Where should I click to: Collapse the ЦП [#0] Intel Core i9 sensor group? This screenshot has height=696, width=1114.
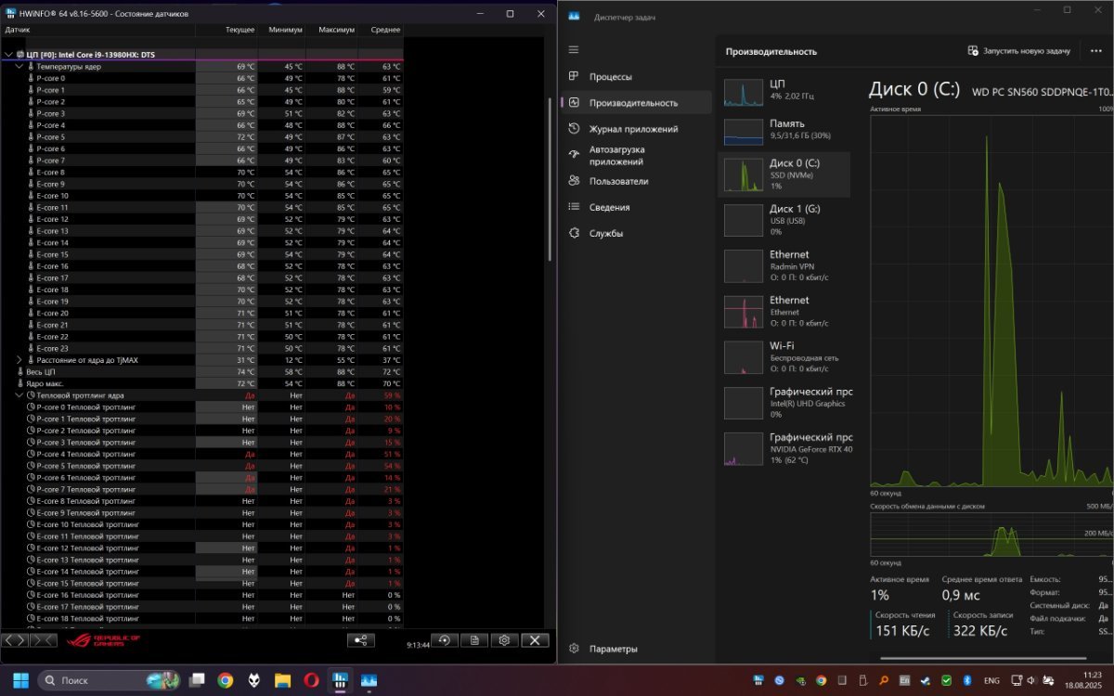click(8, 55)
